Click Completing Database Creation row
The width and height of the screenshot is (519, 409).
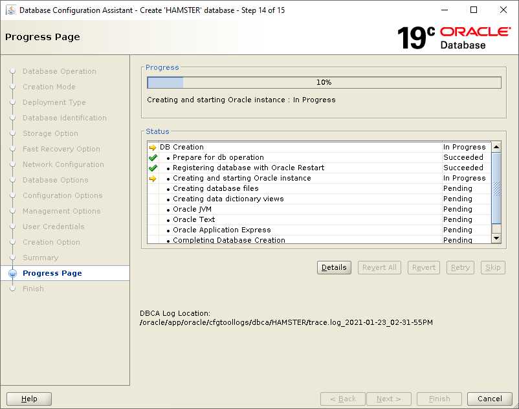[x=319, y=239]
